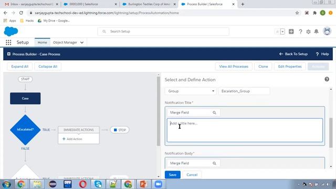This screenshot has height=189, width=336.
Task: Click the Notification Title text area
Action: click(245, 130)
